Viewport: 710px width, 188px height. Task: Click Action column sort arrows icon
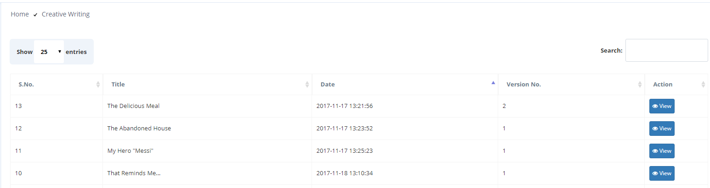pos(703,85)
